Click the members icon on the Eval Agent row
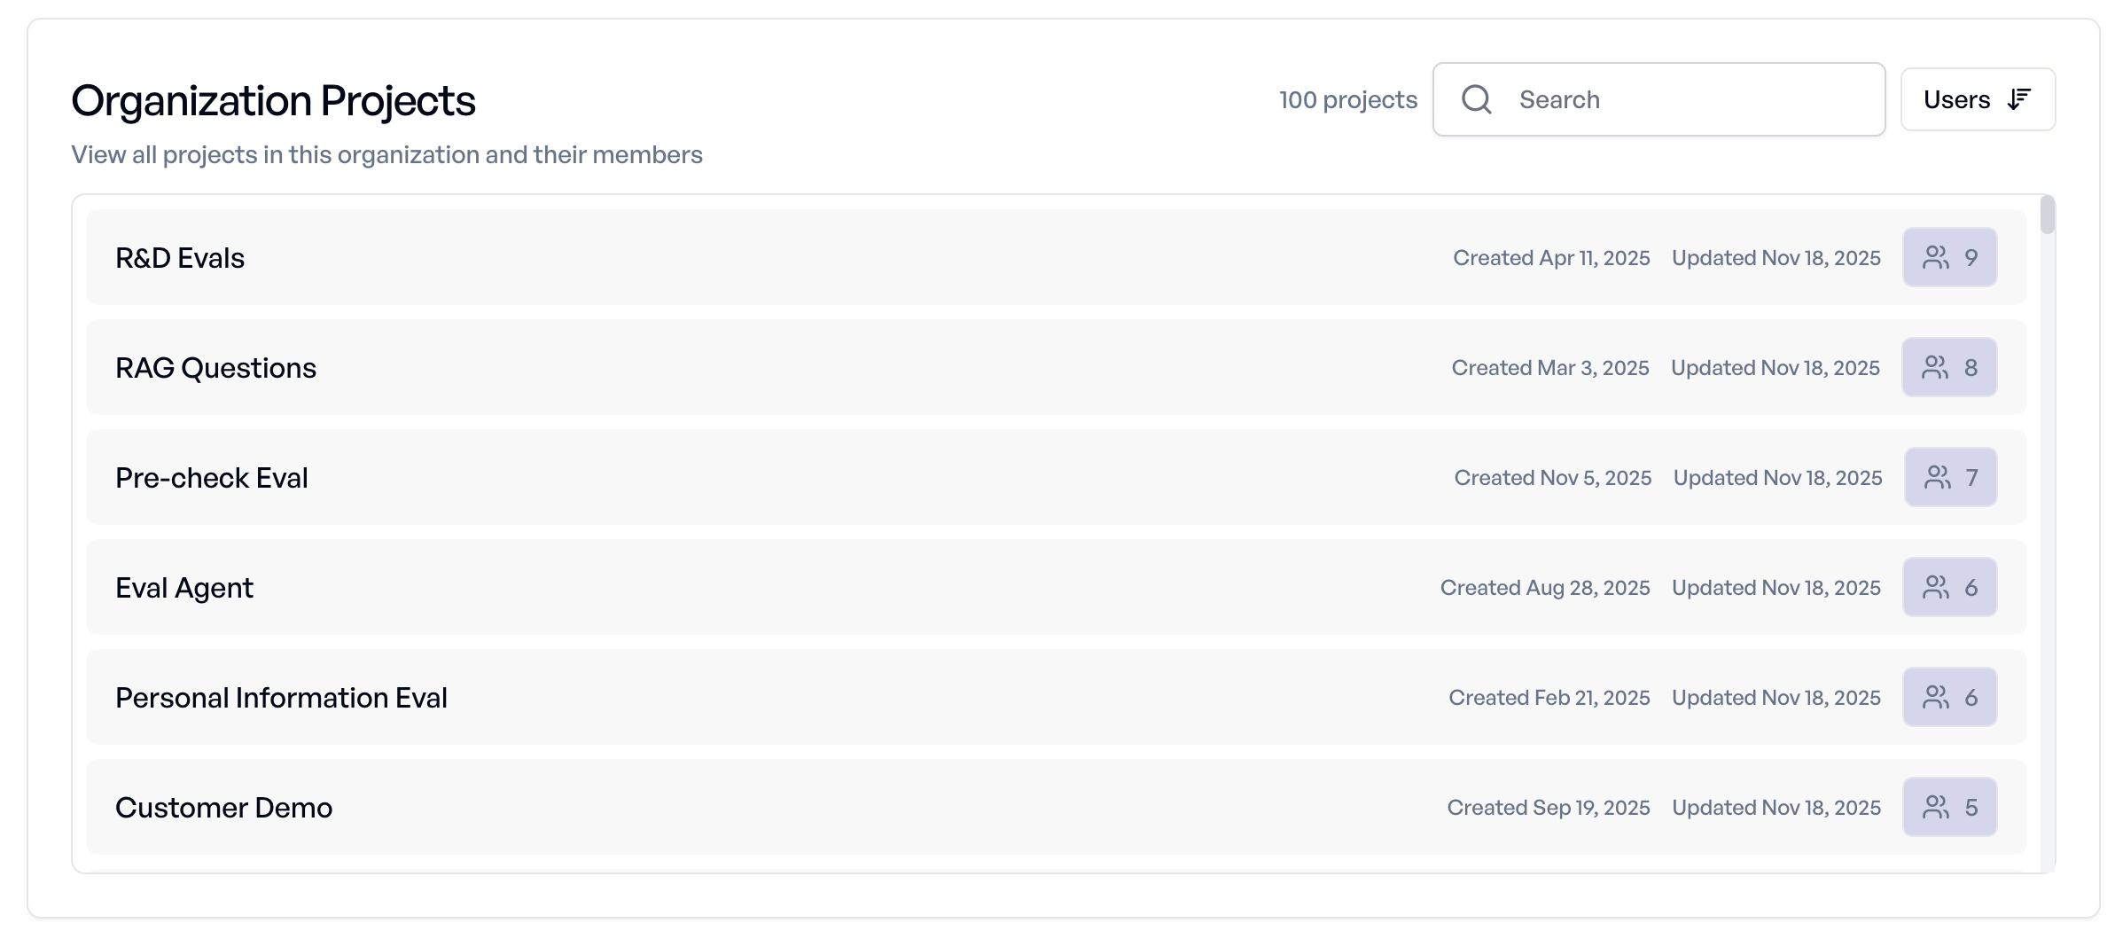 click(x=1935, y=587)
